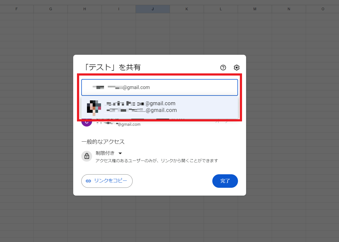Open share settings gear icon
This screenshot has width=339, height=242.
tap(237, 68)
